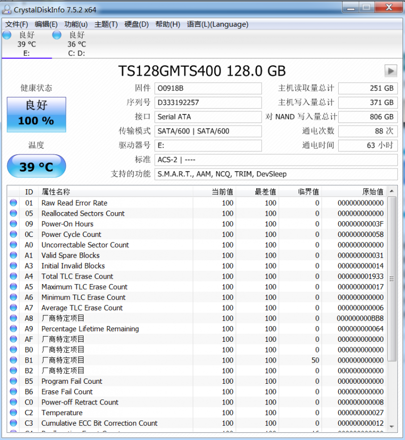Click the 39 °C temperature button
Viewport: 405px width, 440px height.
tap(36, 166)
